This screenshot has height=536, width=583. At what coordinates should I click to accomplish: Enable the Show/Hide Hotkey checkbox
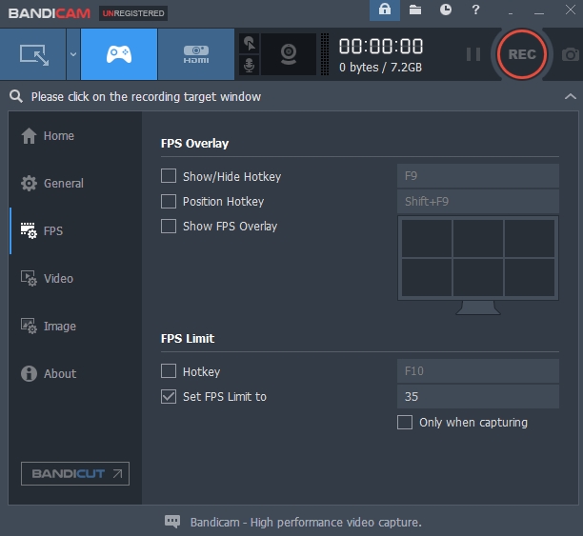point(169,176)
